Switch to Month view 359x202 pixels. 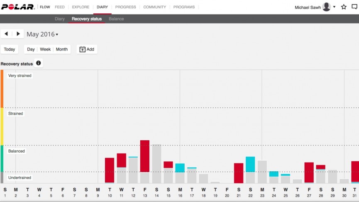coord(62,49)
